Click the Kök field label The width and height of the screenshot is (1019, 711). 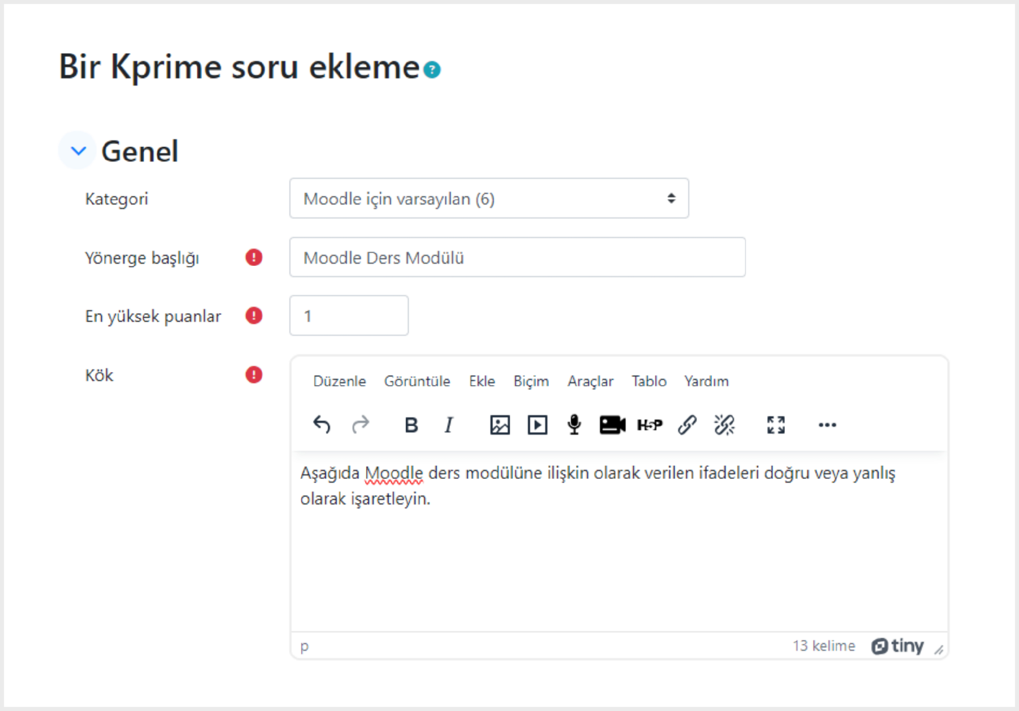tap(99, 375)
